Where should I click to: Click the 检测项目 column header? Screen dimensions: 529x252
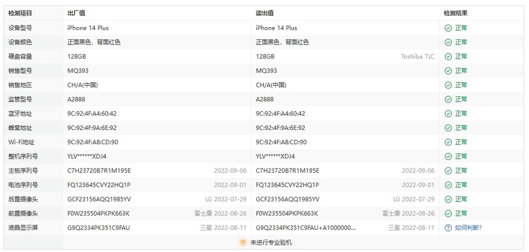20,14
